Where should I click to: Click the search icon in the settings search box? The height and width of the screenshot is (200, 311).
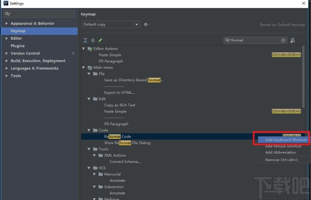(x=8, y=14)
